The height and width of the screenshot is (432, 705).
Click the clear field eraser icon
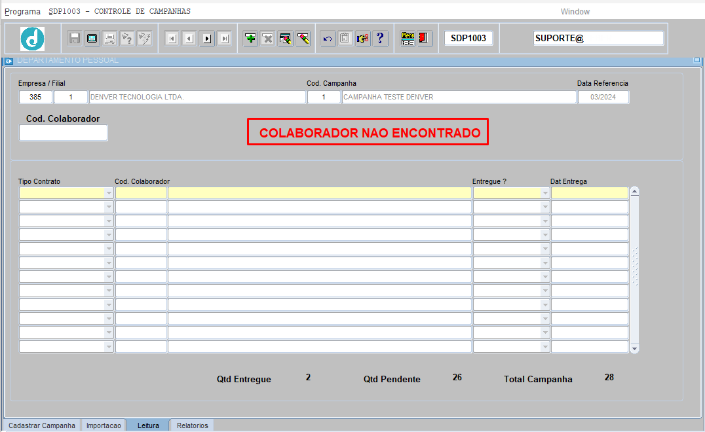pyautogui.click(x=303, y=39)
